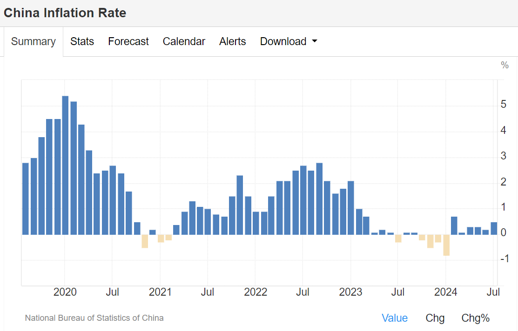Switch chart to Chg view
Image resolution: width=518 pixels, height=331 pixels.
435,318
